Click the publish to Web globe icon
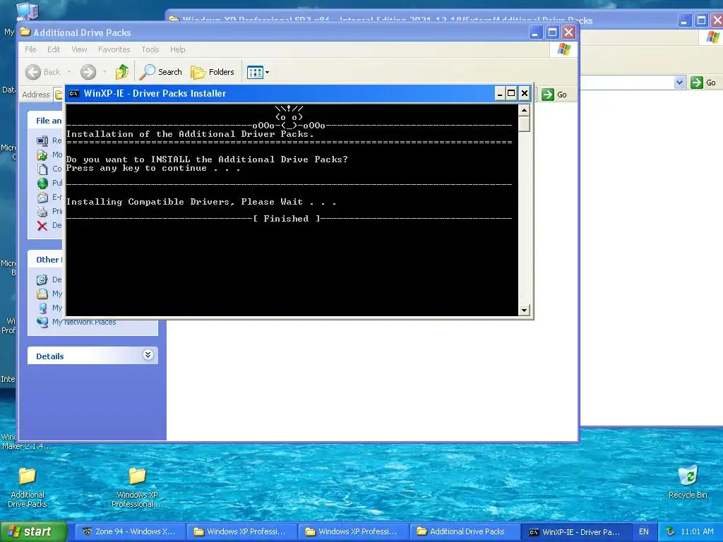This screenshot has width=723, height=542. pos(42,183)
